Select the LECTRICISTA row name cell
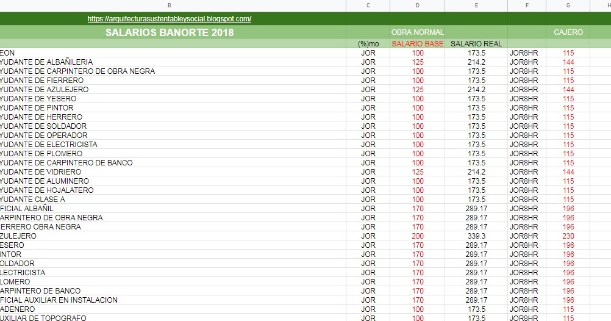 (173, 273)
